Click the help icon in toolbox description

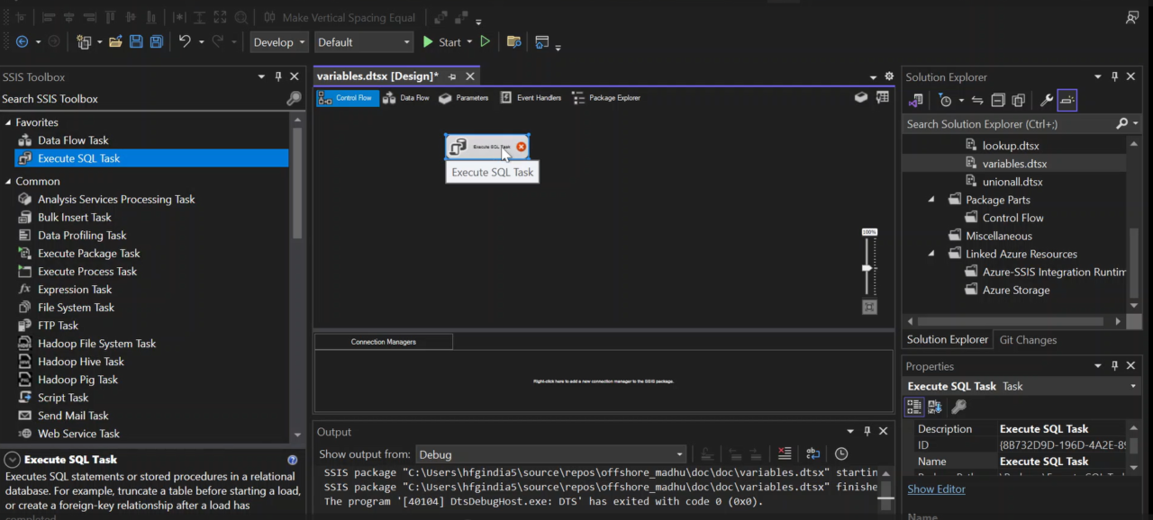[292, 460]
